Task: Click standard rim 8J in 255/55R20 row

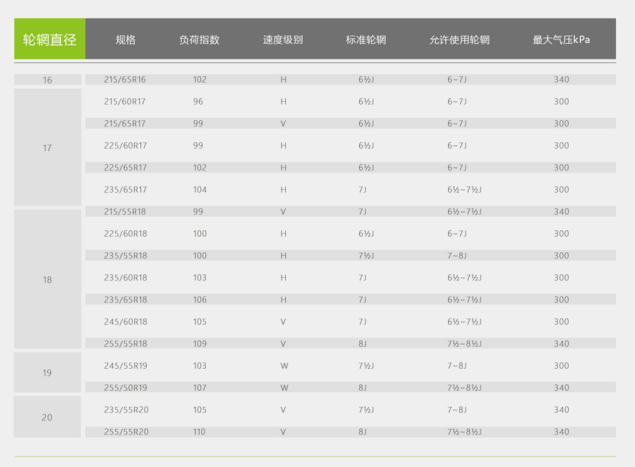Action: point(363,432)
